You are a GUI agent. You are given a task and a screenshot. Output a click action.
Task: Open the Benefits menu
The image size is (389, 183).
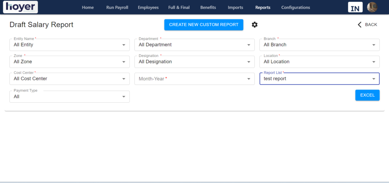coord(208,8)
